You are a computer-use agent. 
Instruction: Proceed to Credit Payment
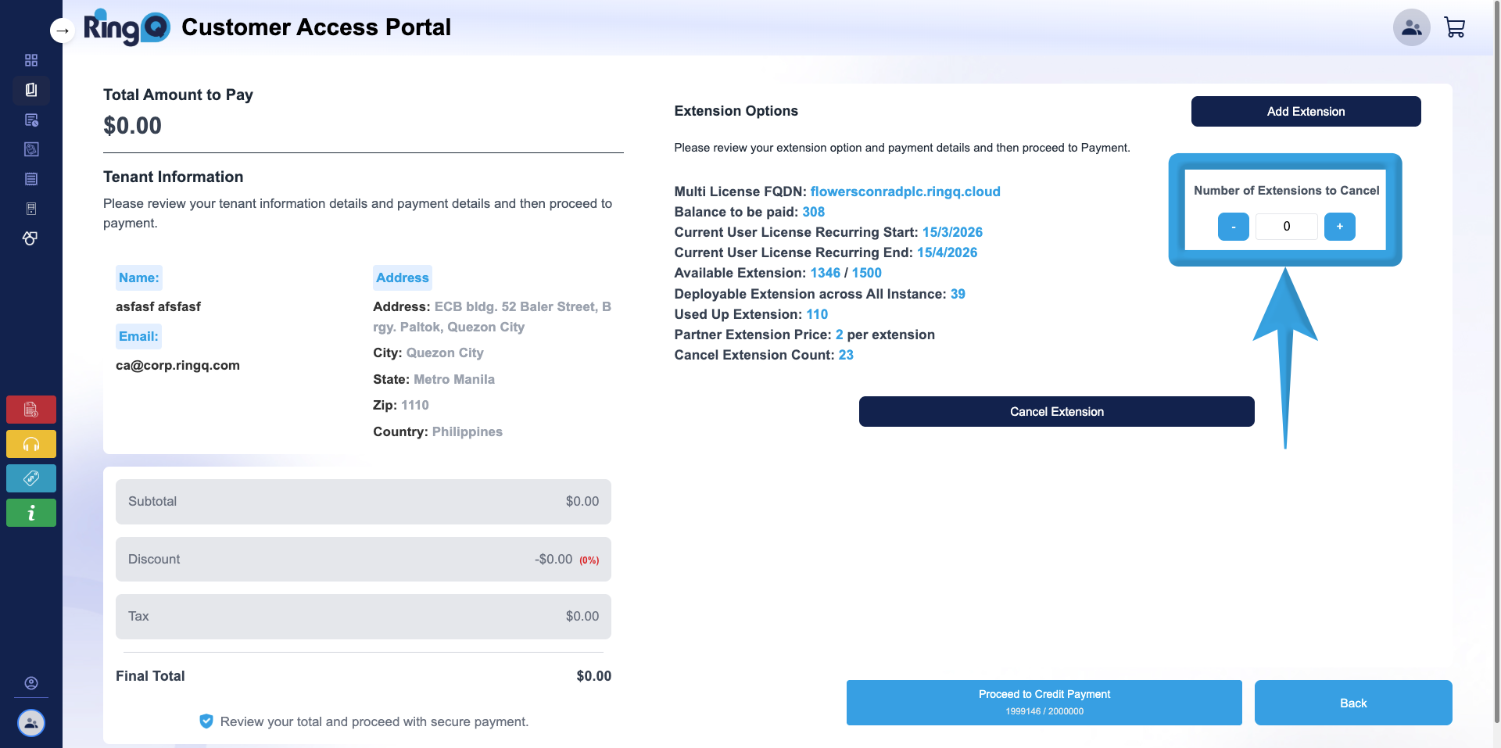[1044, 702]
